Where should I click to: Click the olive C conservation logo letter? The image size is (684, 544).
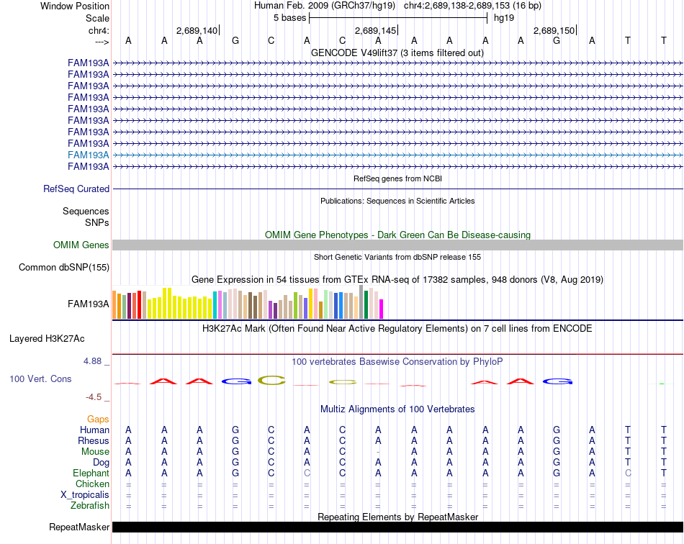click(271, 381)
